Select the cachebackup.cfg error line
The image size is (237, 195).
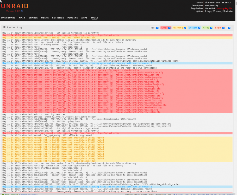(117, 105)
